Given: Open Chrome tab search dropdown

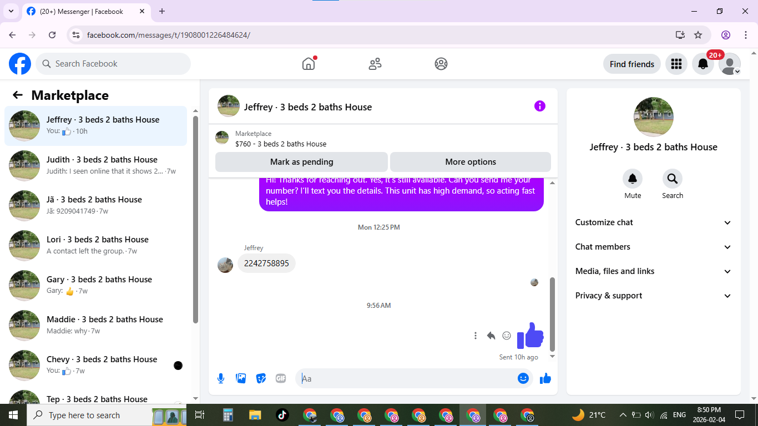Looking at the screenshot, I should [11, 11].
